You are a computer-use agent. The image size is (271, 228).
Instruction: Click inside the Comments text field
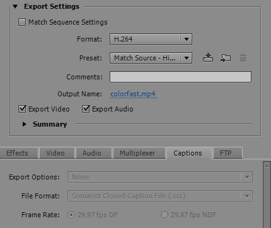pyautogui.click(x=180, y=77)
